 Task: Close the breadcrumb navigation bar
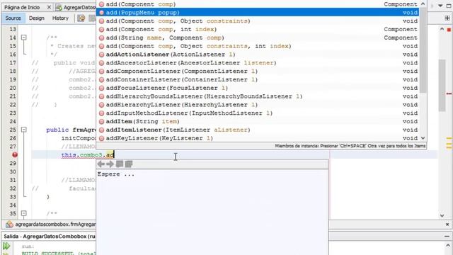point(447,225)
